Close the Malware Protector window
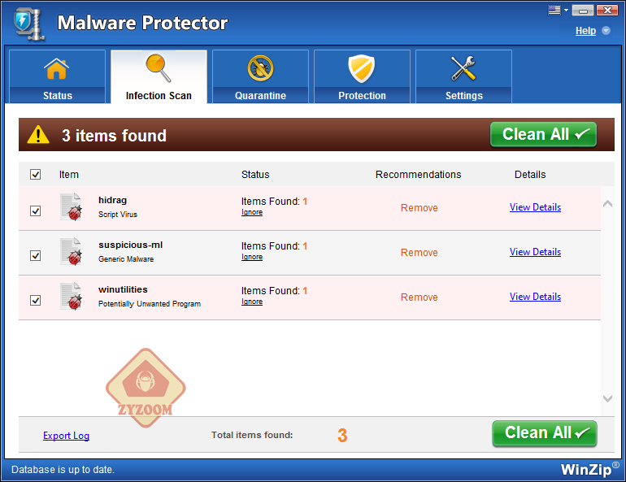The image size is (626, 482). 607,11
